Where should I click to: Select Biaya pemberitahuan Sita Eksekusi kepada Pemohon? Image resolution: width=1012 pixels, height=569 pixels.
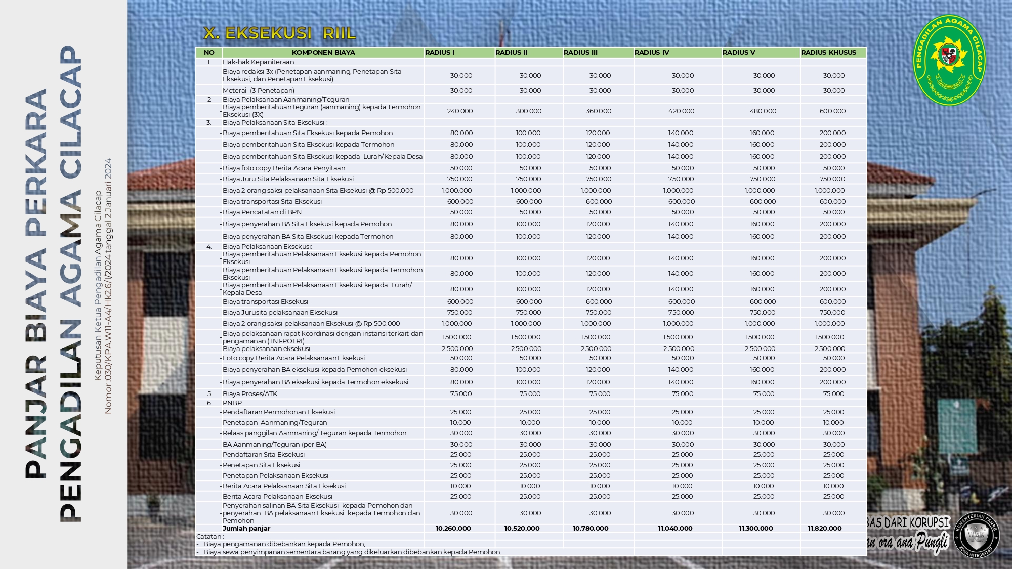tap(308, 133)
